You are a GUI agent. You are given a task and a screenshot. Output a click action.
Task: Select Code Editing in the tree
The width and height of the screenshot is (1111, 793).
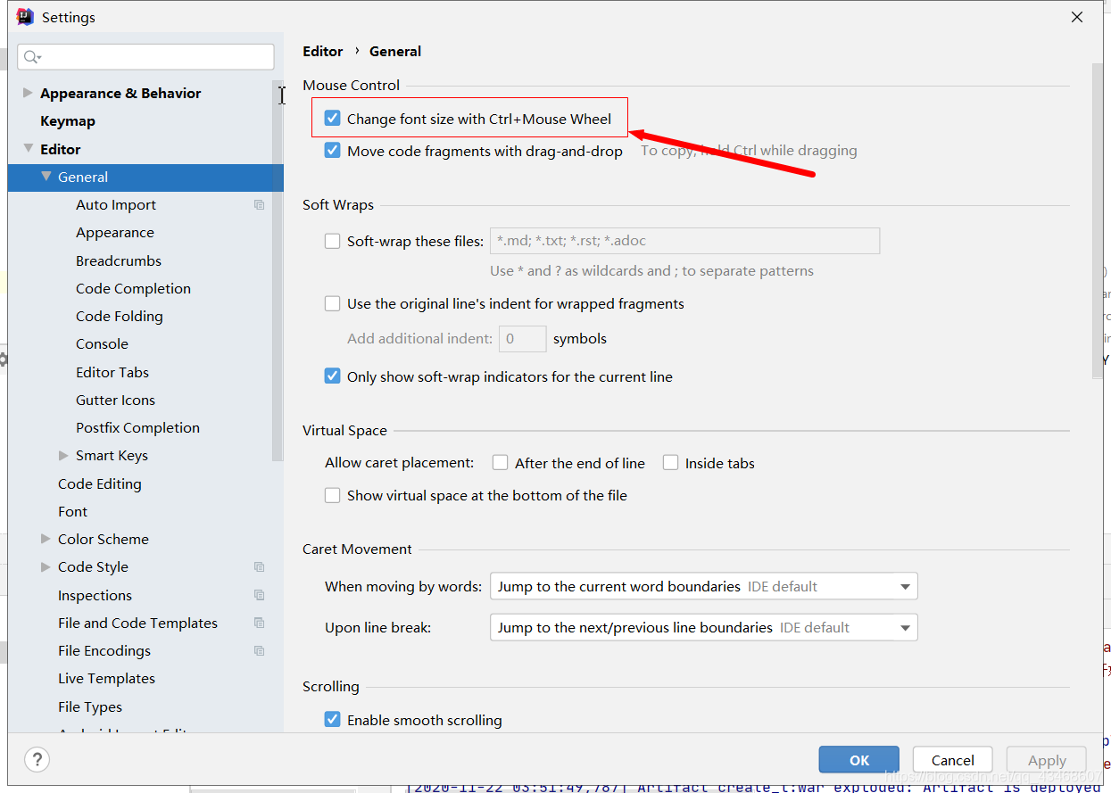tap(100, 483)
